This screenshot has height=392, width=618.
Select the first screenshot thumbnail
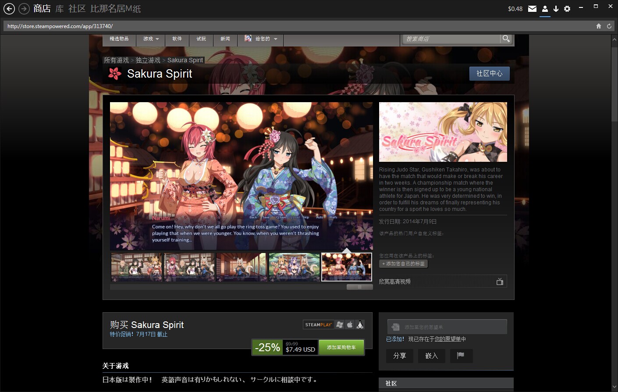click(136, 267)
